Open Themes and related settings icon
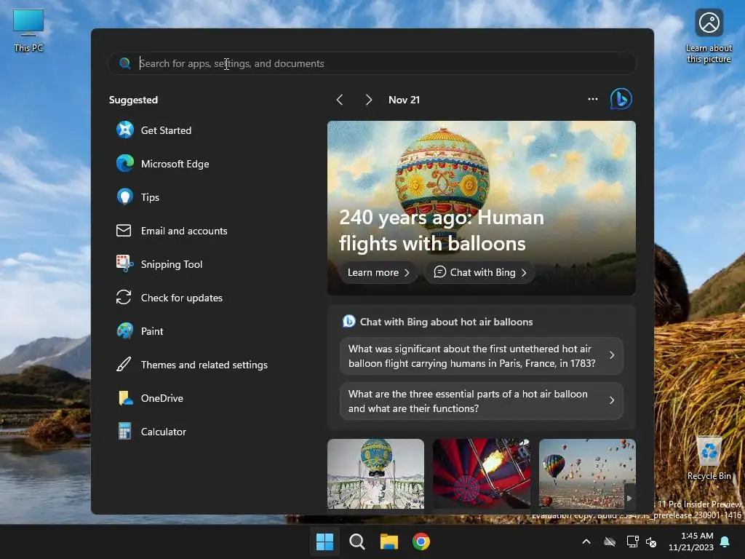Screen dimensions: 745x559 [124, 365]
